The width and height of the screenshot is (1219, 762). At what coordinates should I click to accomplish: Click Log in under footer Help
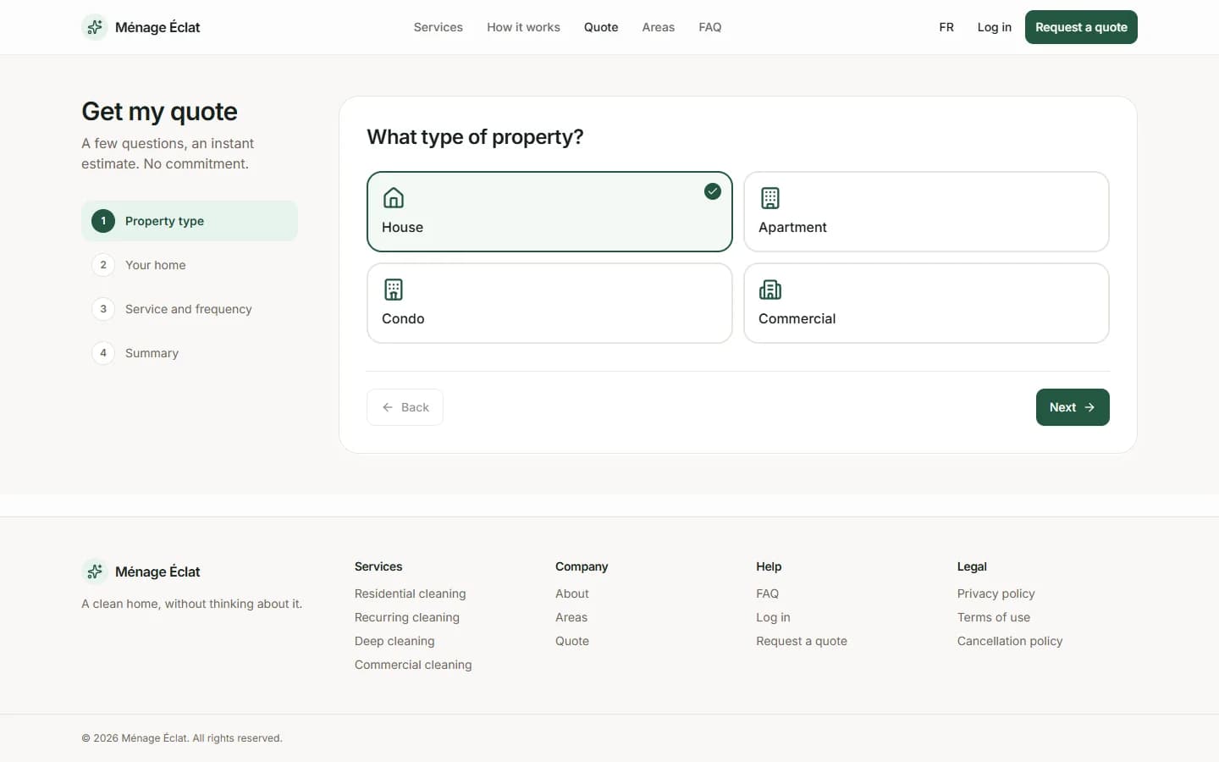tap(773, 617)
